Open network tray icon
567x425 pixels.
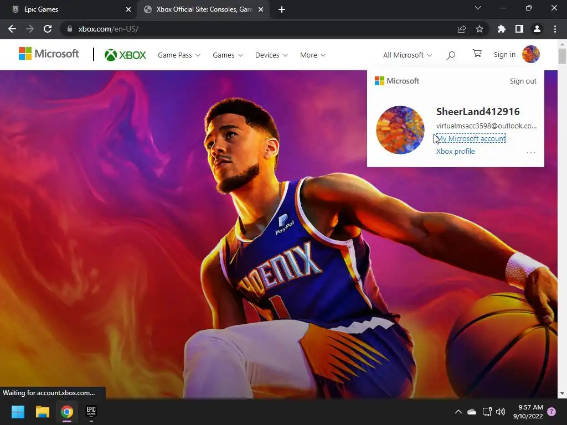pos(487,412)
